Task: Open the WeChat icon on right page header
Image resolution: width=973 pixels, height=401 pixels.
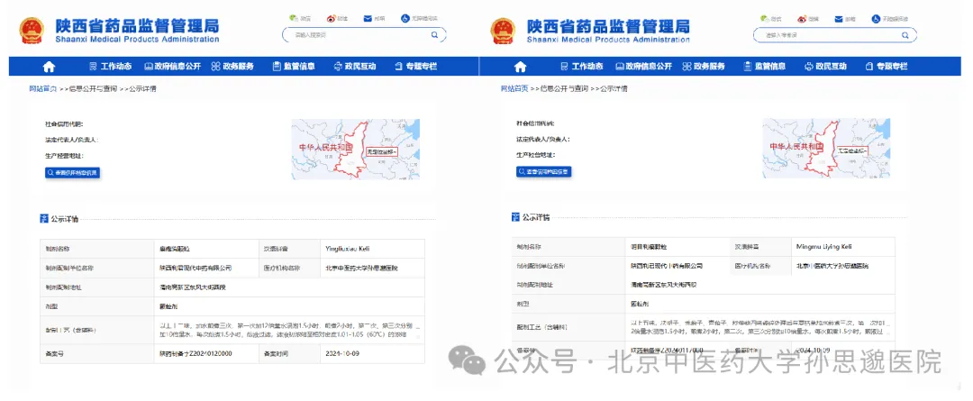Action: (x=765, y=19)
